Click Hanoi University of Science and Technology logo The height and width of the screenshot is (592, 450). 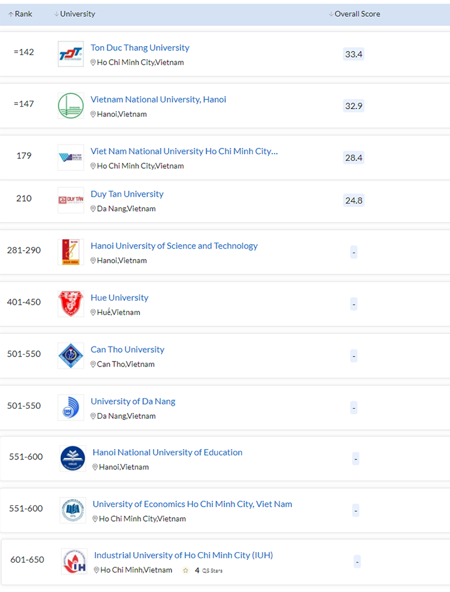(70, 252)
